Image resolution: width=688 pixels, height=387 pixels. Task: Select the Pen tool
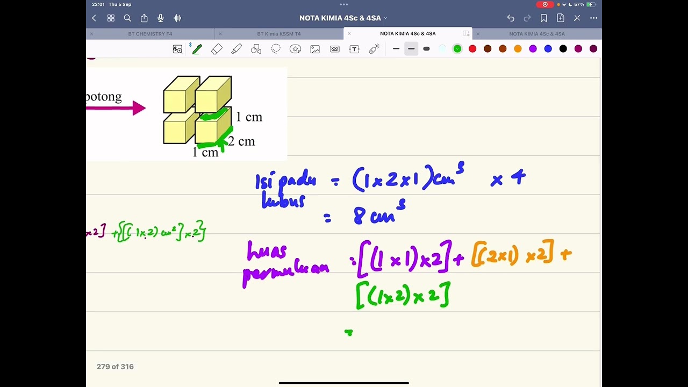pos(197,49)
